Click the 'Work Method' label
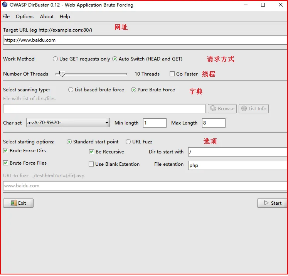Screen dimensions: 288x276 (19, 59)
